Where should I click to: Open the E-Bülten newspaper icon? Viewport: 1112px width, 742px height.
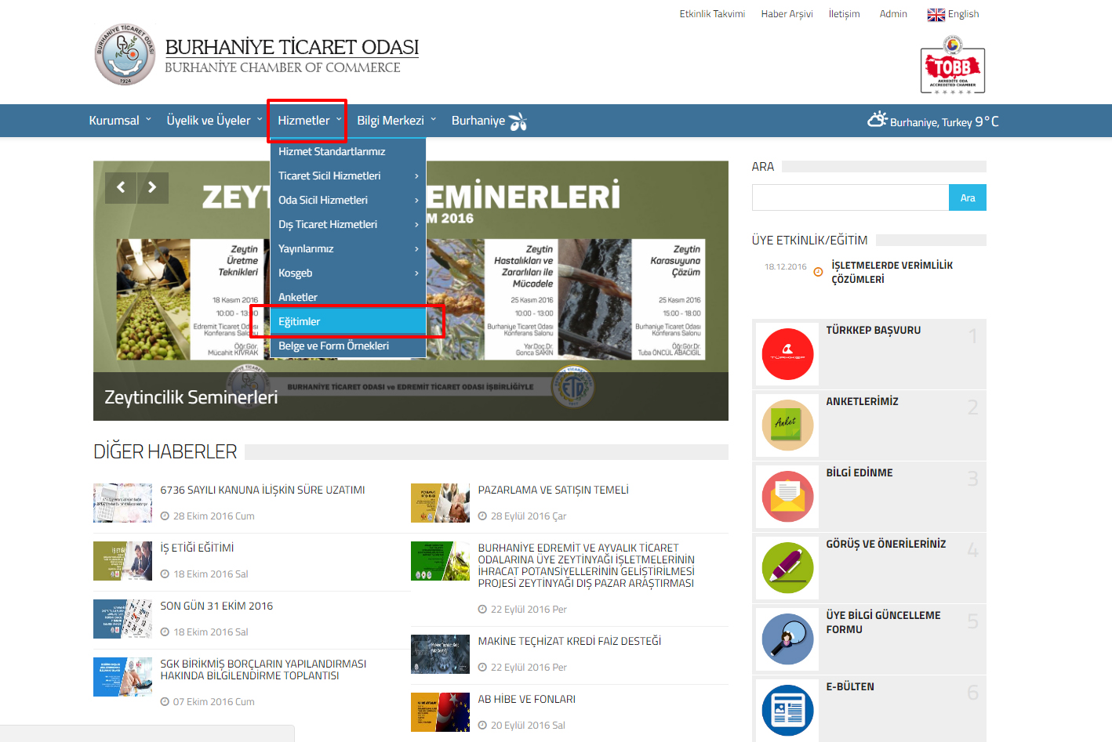click(787, 710)
